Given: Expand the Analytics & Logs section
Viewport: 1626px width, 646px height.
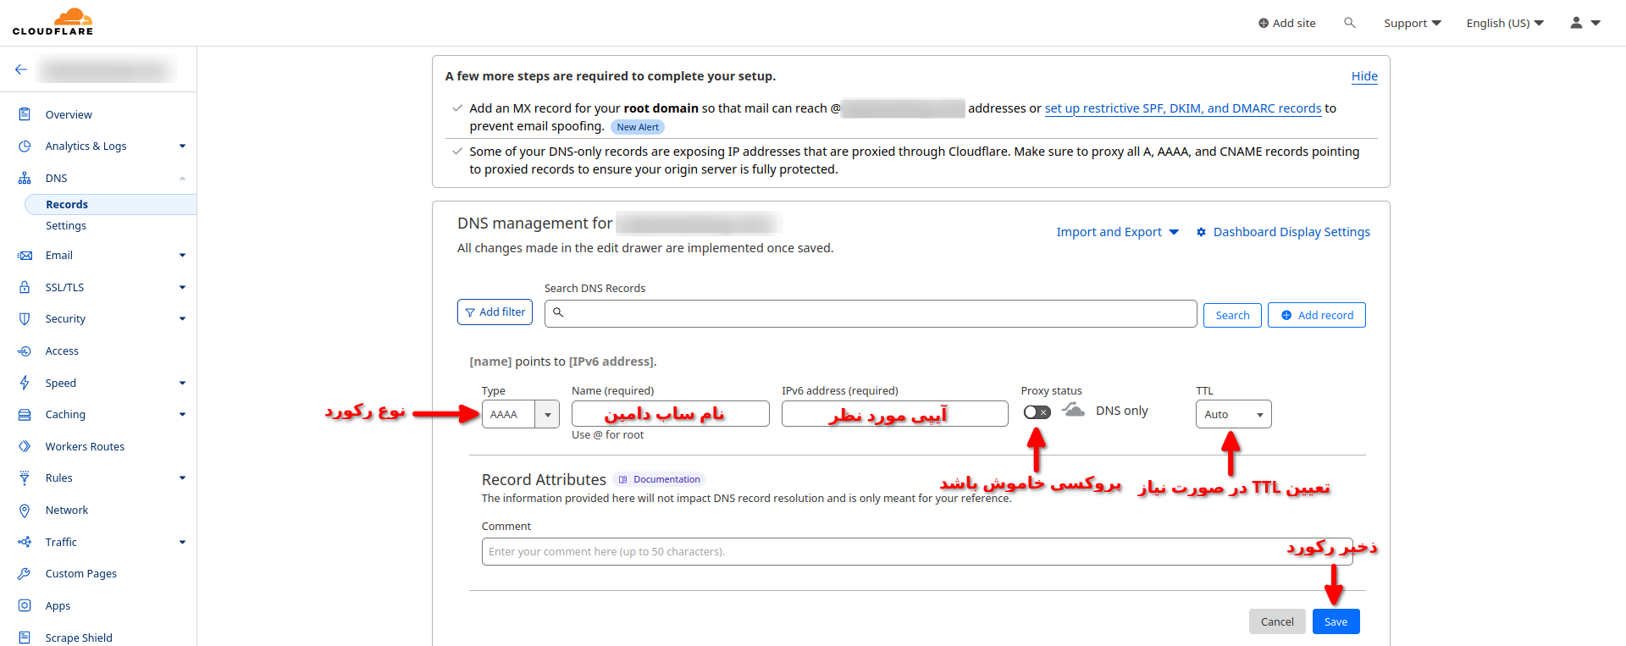Looking at the screenshot, I should 182,146.
